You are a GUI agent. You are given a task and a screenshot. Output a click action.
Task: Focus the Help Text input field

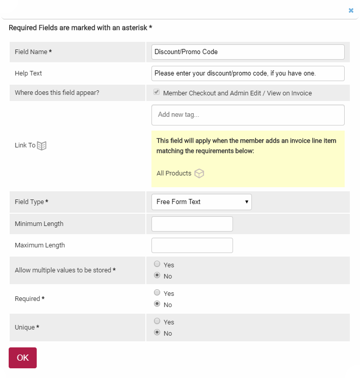pos(248,73)
